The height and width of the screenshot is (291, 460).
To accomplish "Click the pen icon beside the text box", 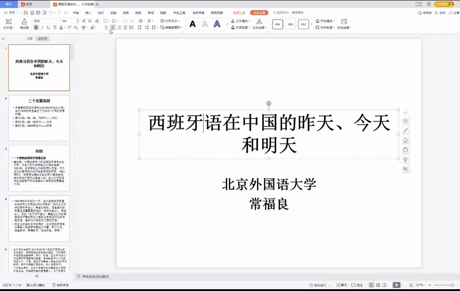I will click(405, 130).
